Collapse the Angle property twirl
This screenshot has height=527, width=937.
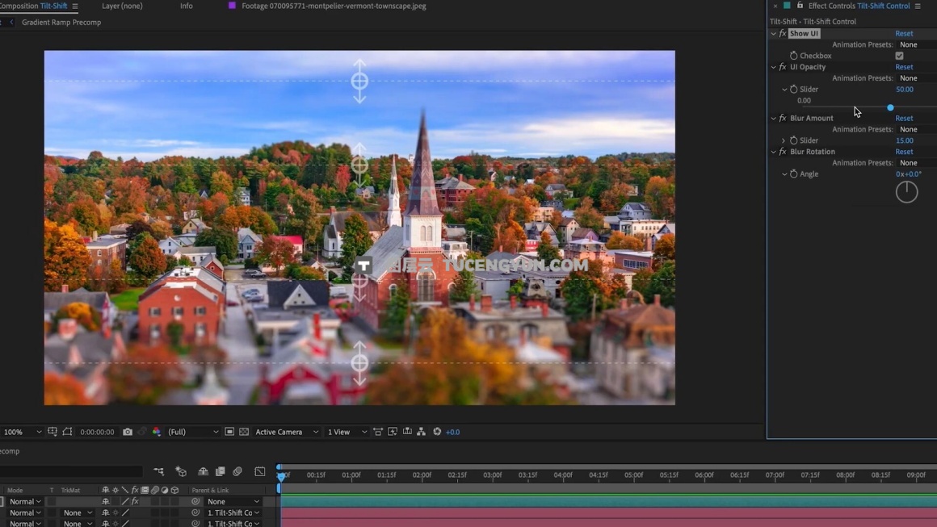[x=784, y=174]
